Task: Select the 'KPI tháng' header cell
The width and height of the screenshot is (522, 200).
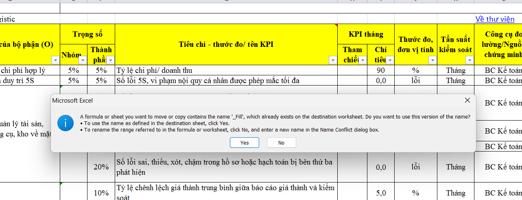Action: click(365, 34)
